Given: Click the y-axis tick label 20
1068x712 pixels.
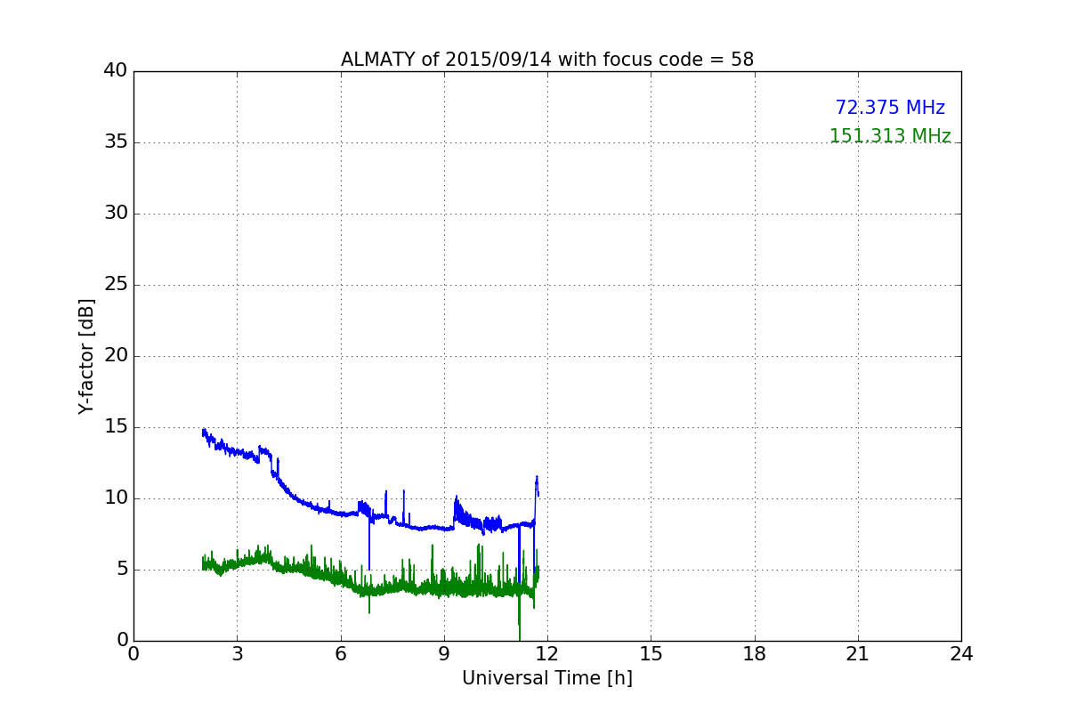Looking at the screenshot, I should (x=116, y=356).
